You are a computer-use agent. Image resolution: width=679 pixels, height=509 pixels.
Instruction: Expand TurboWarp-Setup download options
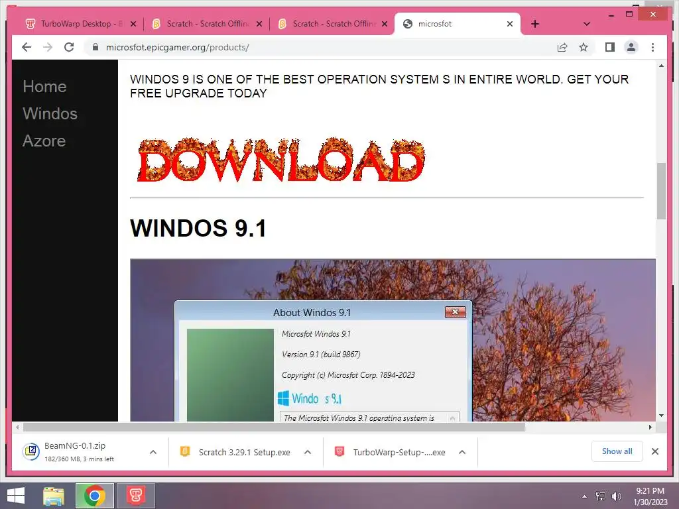(x=462, y=452)
